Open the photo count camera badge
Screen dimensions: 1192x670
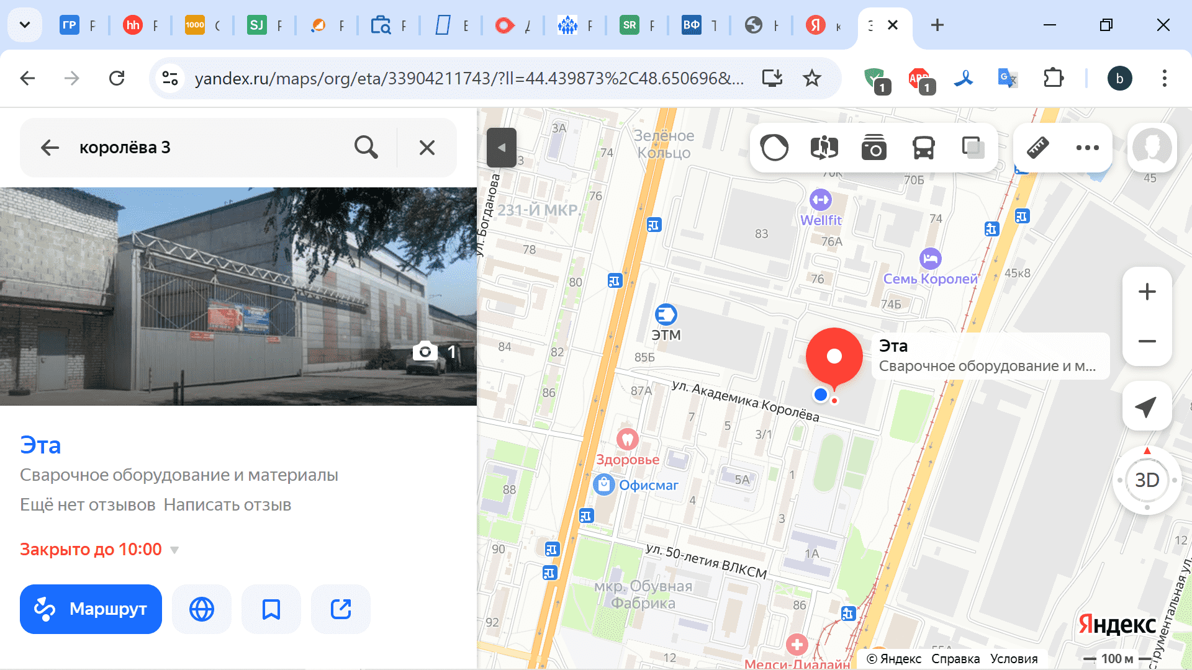tap(435, 352)
